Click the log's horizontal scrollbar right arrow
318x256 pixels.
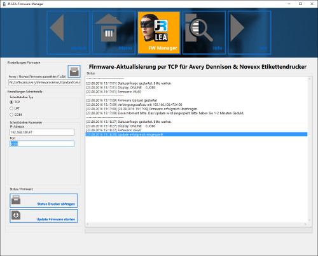pyautogui.click(x=305, y=224)
